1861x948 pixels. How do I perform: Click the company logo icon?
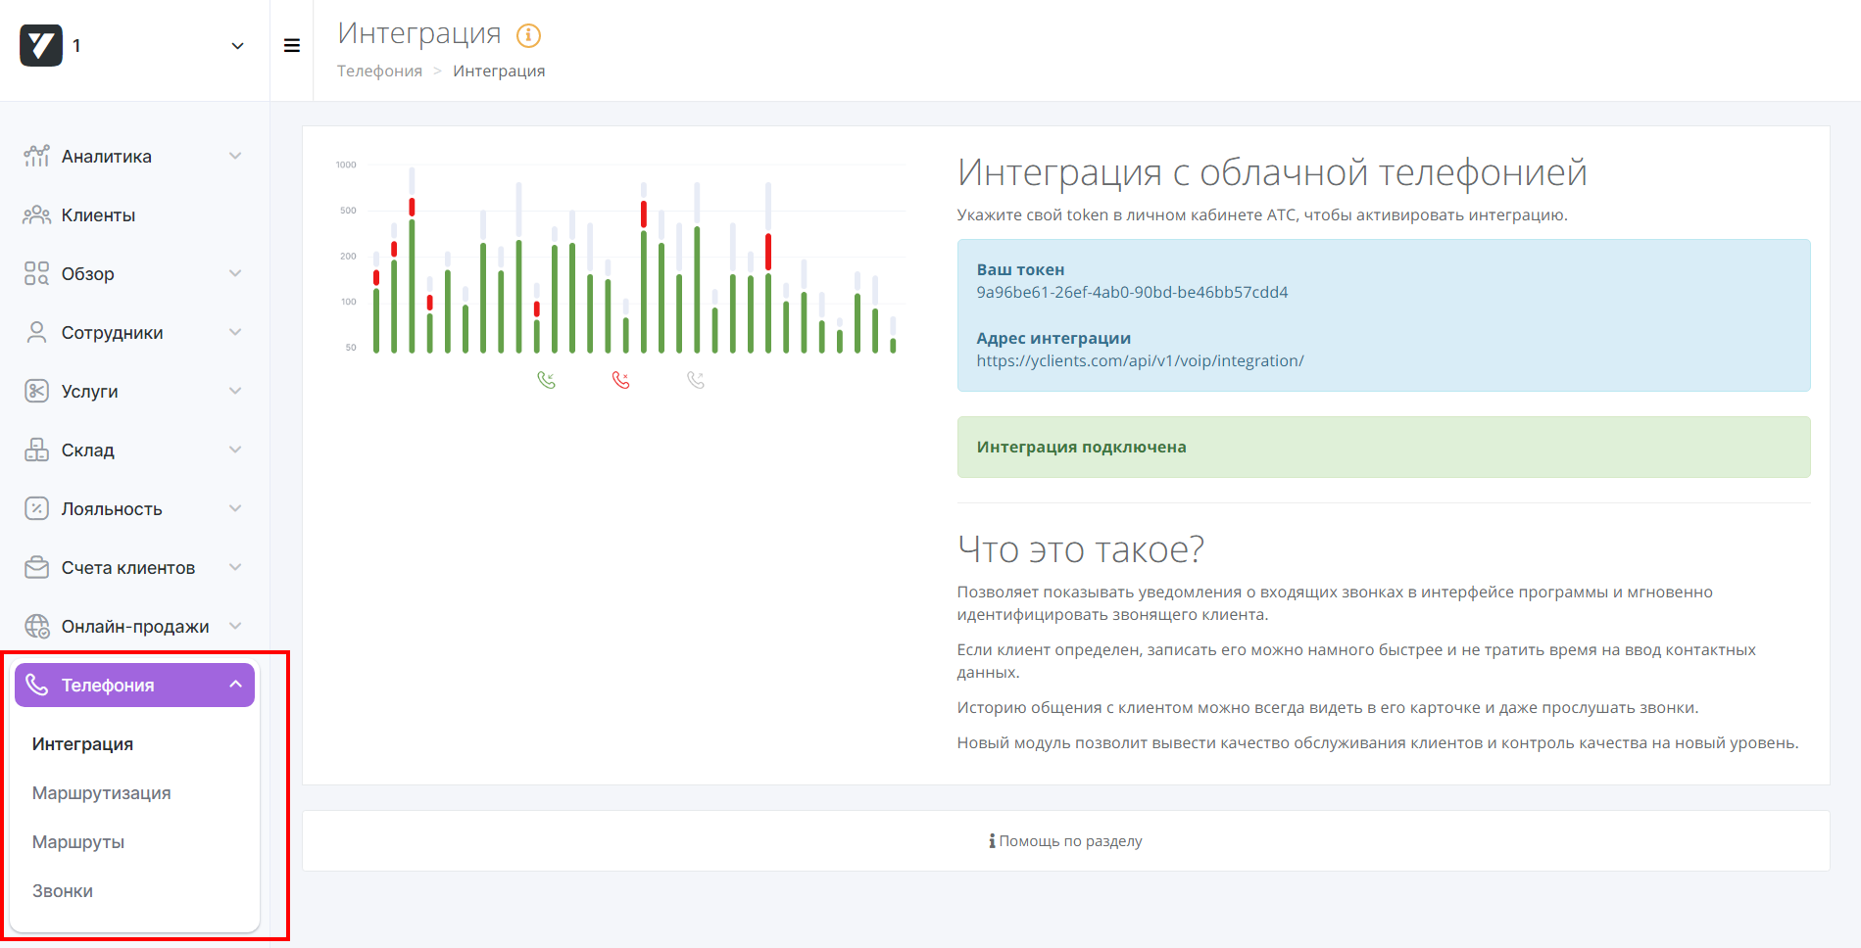(x=41, y=46)
